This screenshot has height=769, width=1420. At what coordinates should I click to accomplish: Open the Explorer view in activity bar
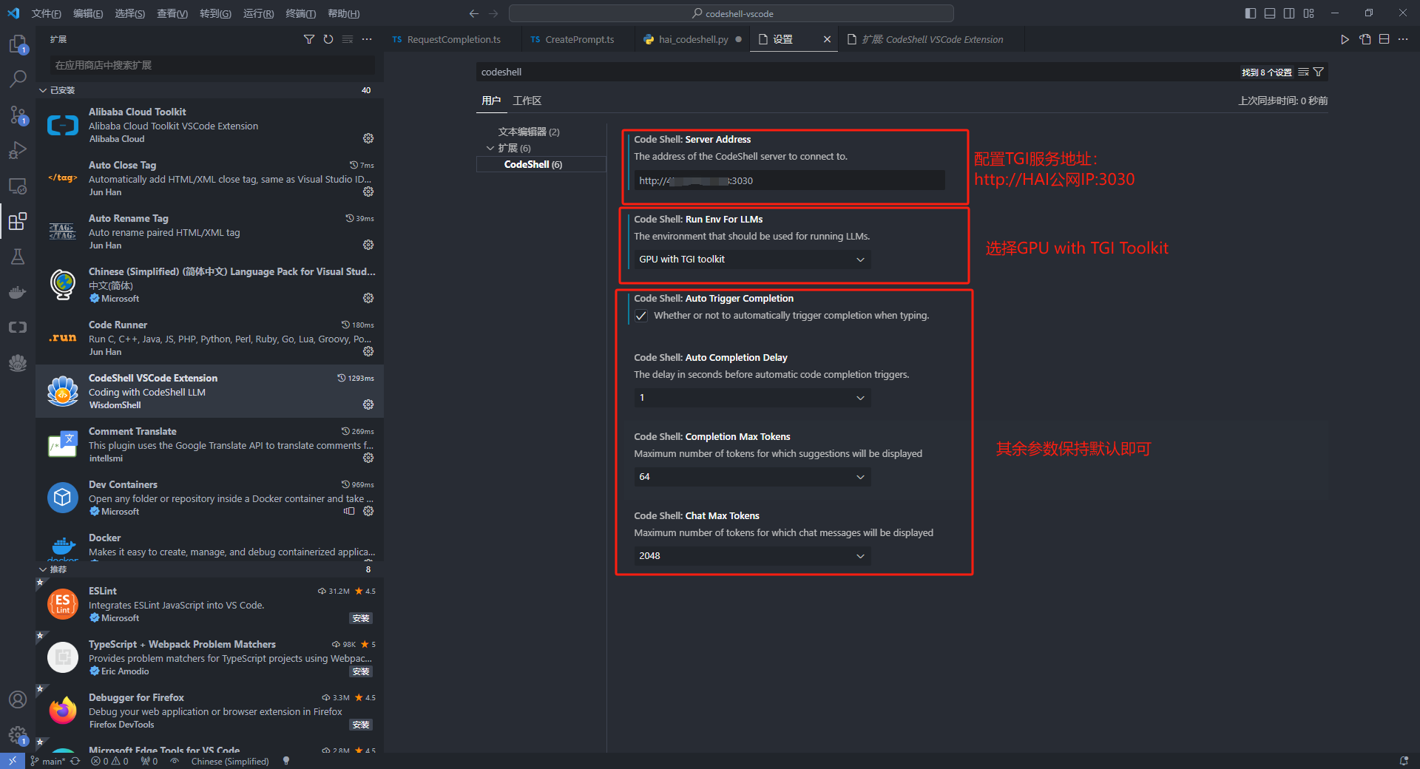click(18, 44)
